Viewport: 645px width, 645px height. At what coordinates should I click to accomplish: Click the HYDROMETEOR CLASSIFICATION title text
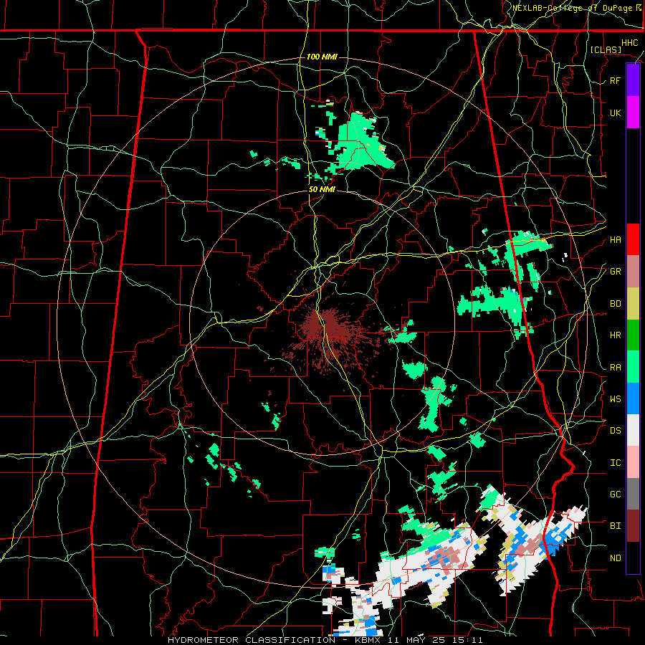252,640
